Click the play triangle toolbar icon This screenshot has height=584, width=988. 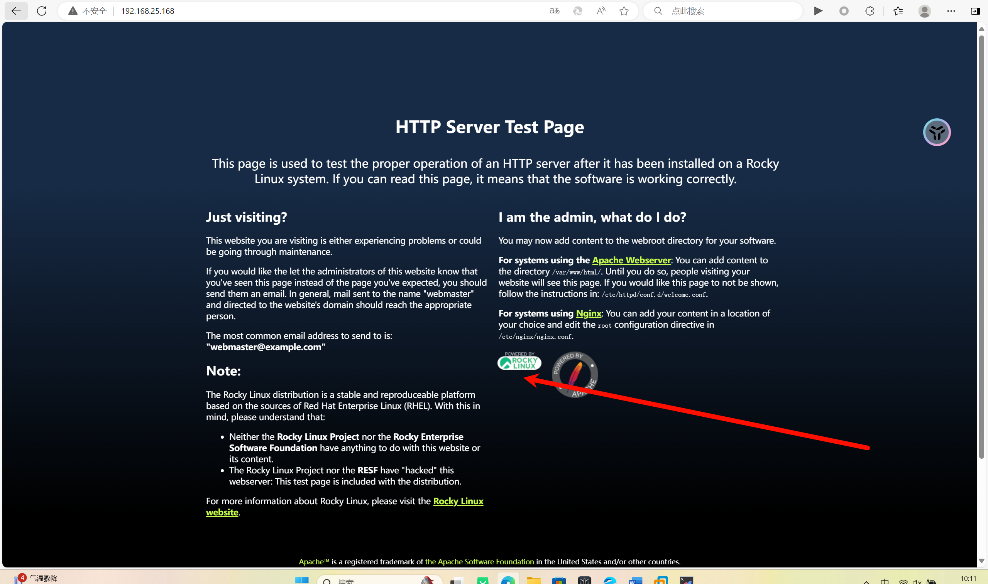pos(818,11)
